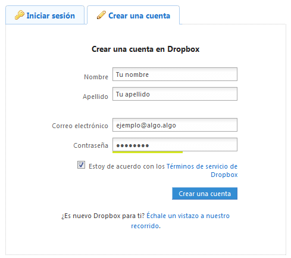Focus the Nombre input field

click(175, 74)
